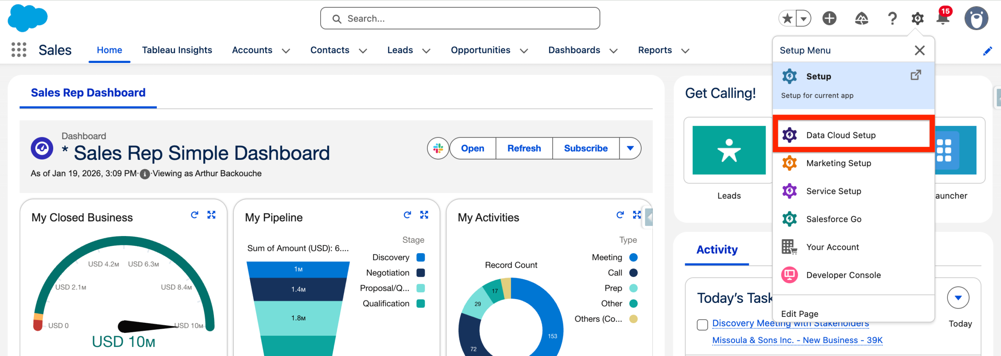
Task: Click the Discovery stage blue legend swatch
Action: click(421, 258)
